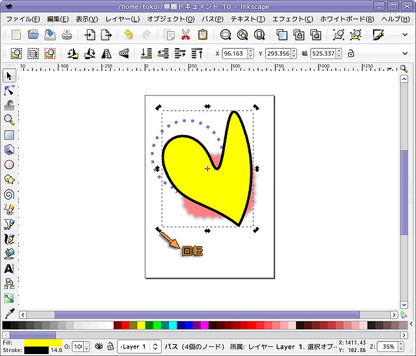Screen dimensions: 416x356
Task: Click the Cut scissors icon
Action: pyautogui.click(x=186, y=34)
